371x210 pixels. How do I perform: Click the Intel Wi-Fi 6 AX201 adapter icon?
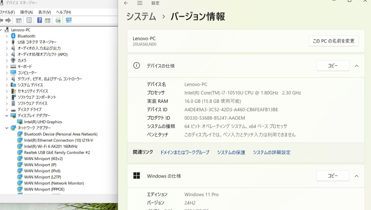pyautogui.click(x=20, y=147)
